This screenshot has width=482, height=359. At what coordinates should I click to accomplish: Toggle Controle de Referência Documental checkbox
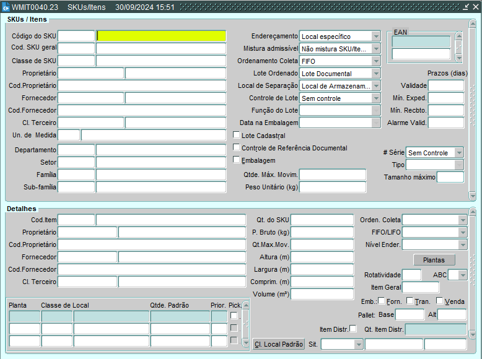coord(236,147)
